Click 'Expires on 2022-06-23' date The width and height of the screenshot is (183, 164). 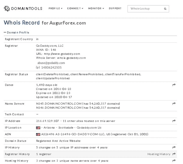[53, 93]
